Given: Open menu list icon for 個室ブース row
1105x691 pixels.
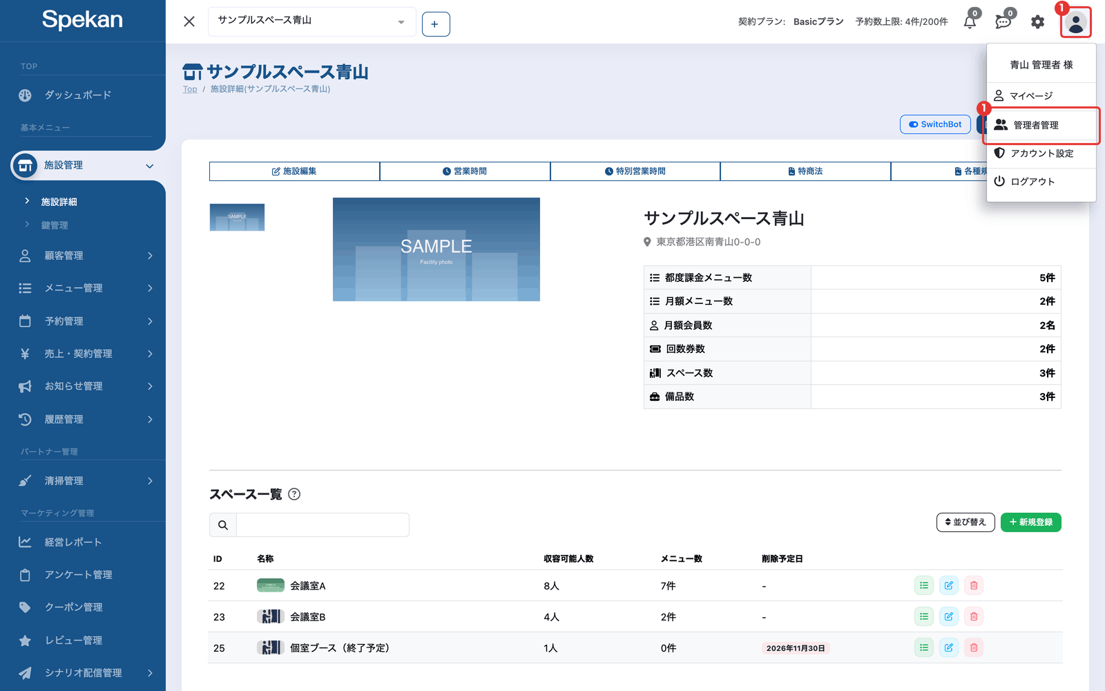Looking at the screenshot, I should point(924,647).
